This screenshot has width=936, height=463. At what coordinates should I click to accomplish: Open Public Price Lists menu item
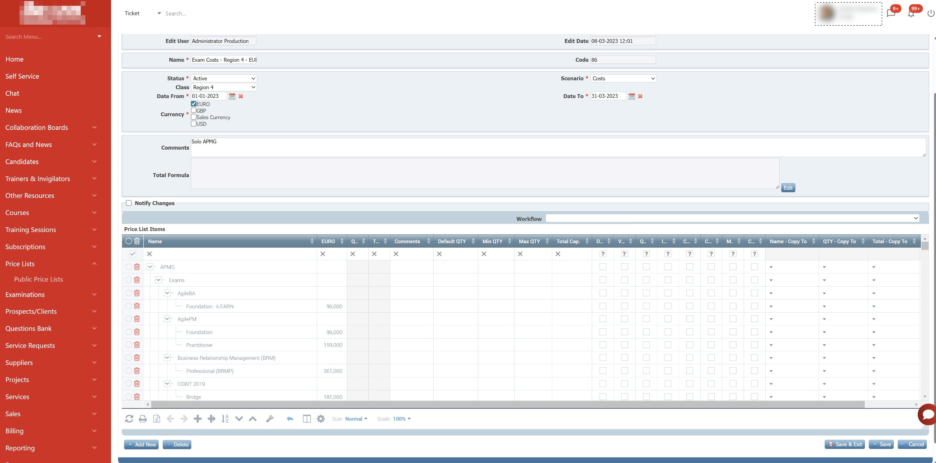[39, 279]
